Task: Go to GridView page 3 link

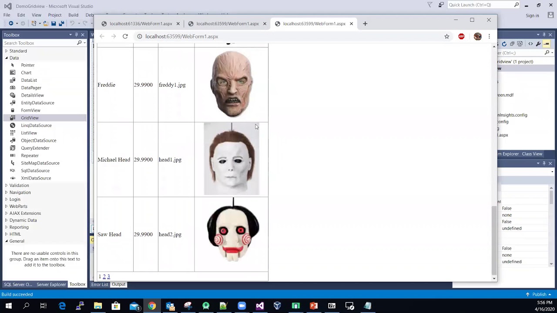Action: click(x=108, y=276)
